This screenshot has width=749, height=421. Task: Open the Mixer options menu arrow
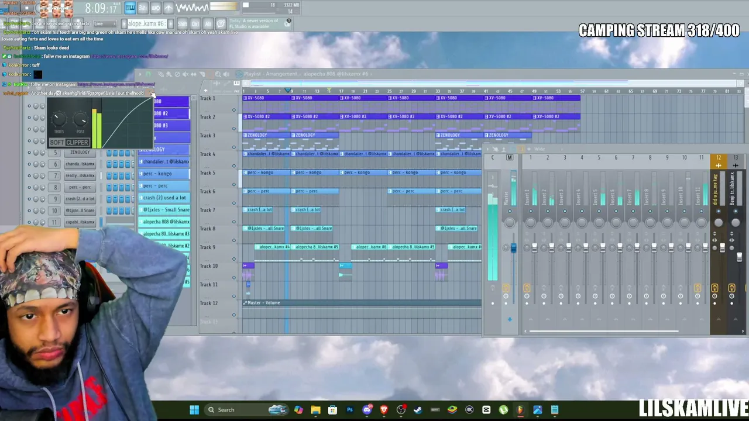pos(489,150)
